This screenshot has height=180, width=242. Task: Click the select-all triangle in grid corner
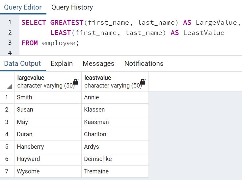coord(9,87)
